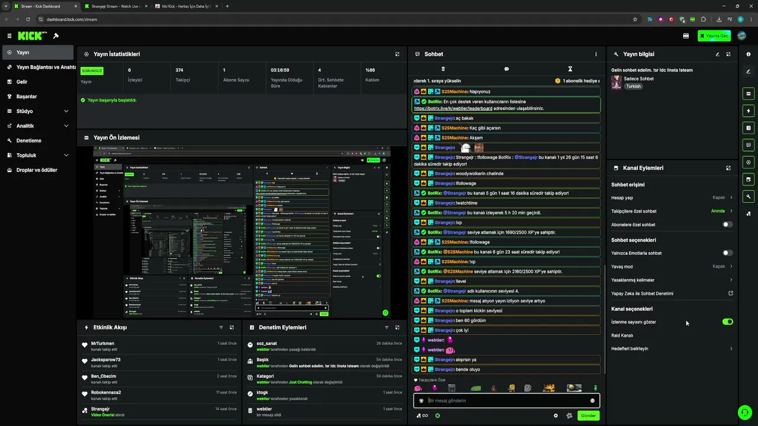Open Hedefleri belirleyin chevron
The width and height of the screenshot is (758, 426).
731,348
